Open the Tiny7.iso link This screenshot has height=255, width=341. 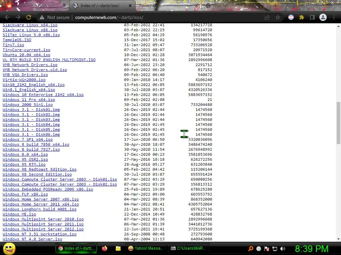pyautogui.click(x=13, y=45)
